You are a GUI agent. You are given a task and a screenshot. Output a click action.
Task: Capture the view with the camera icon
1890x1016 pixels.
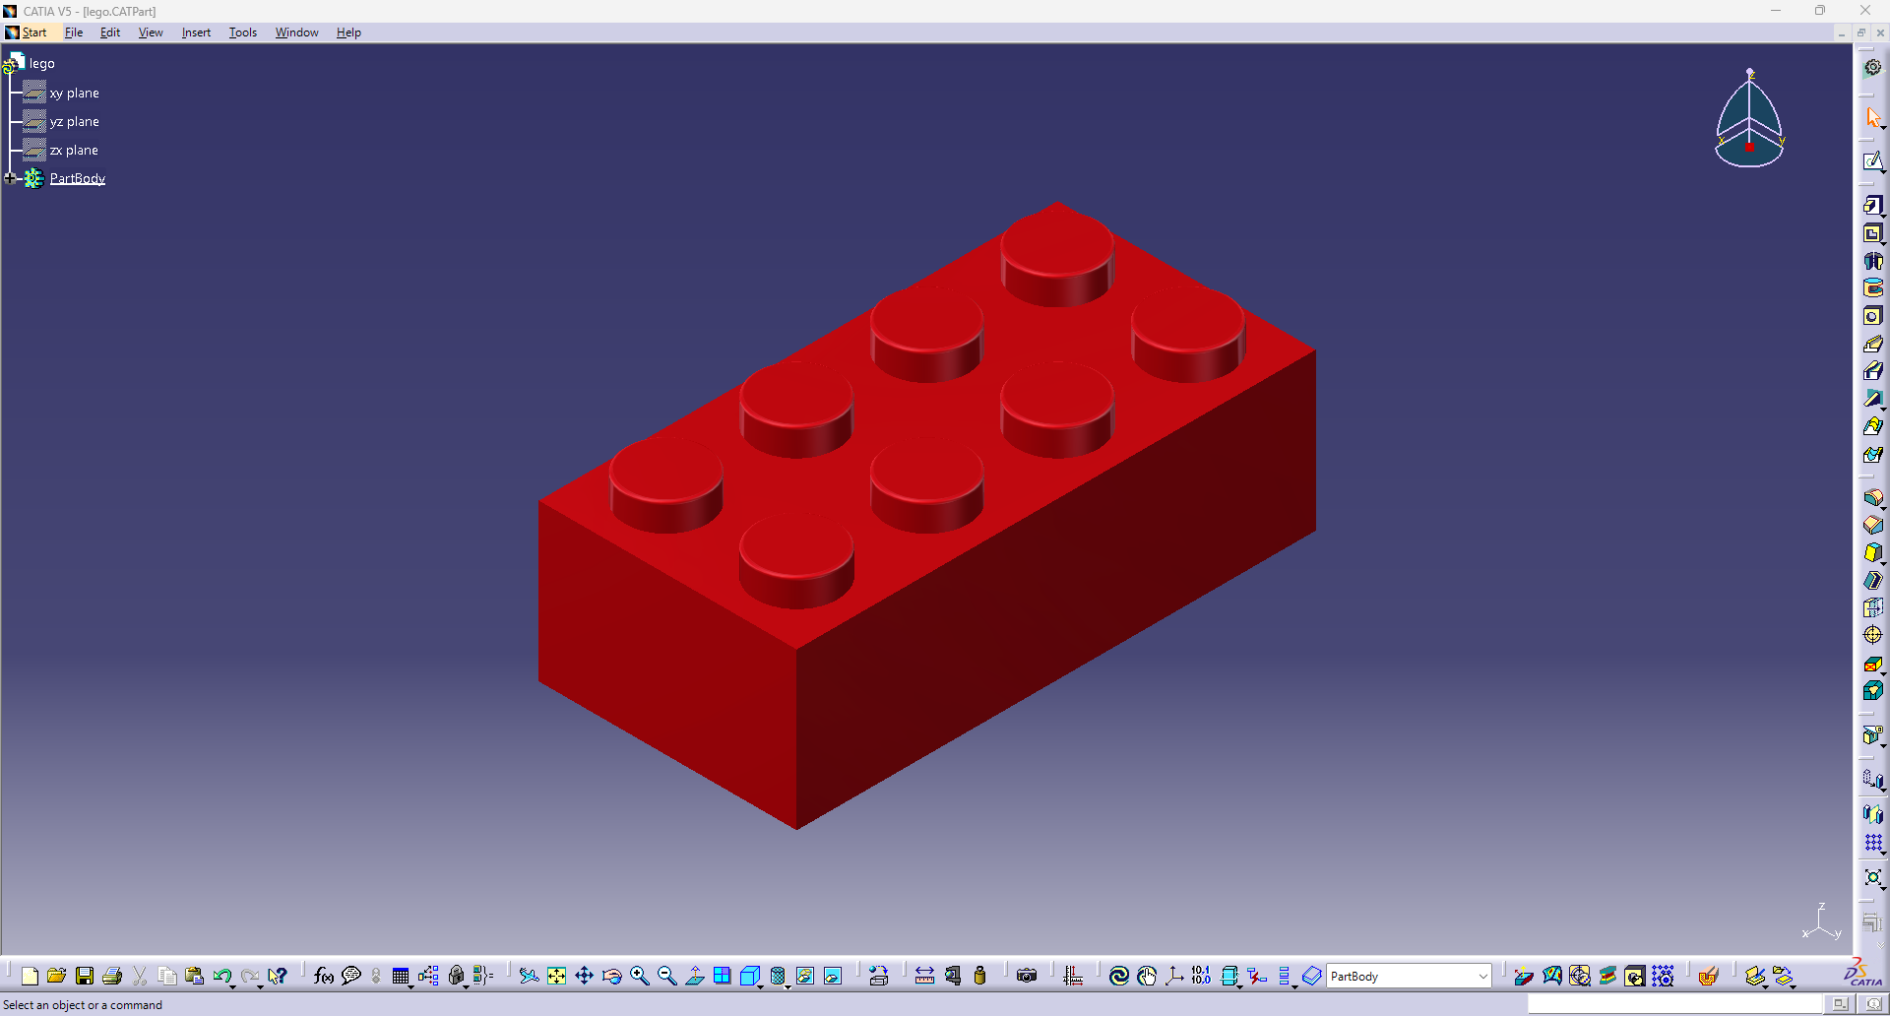[1027, 976]
